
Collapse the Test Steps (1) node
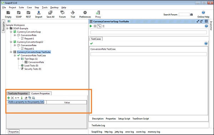(19, 59)
